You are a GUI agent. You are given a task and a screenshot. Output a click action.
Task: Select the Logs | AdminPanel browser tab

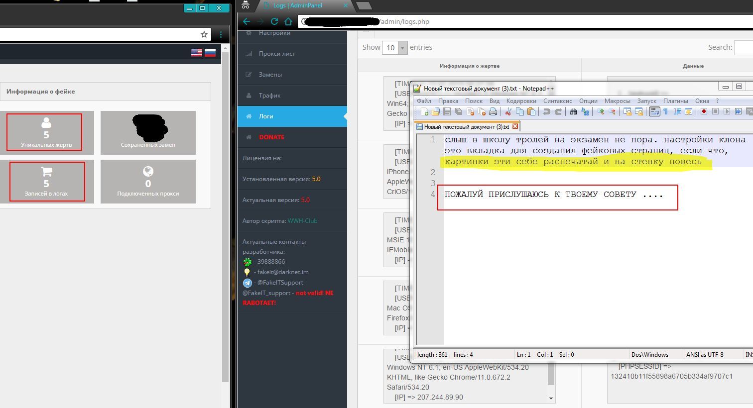tap(304, 5)
